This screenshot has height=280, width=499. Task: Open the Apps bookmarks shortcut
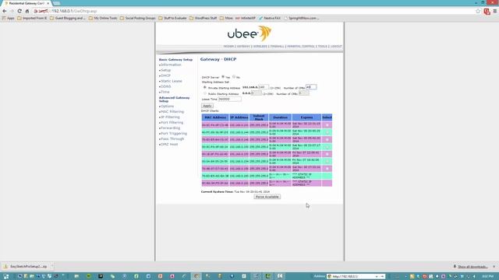9,18
